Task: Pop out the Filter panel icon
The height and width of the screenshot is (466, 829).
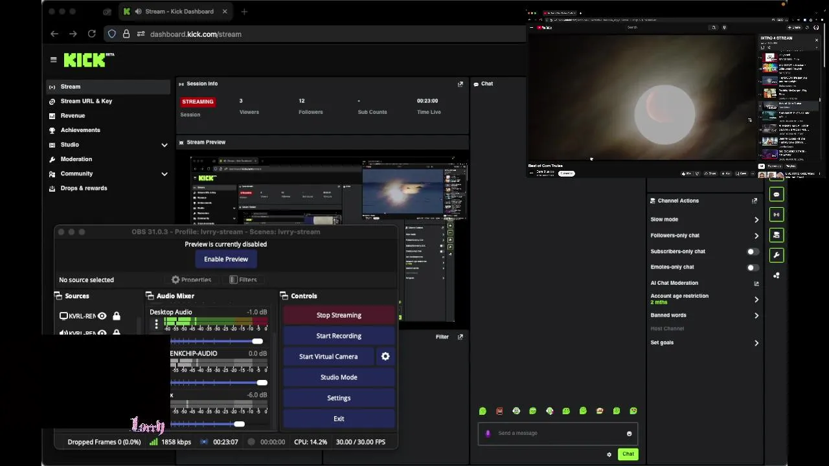Action: pos(460,337)
